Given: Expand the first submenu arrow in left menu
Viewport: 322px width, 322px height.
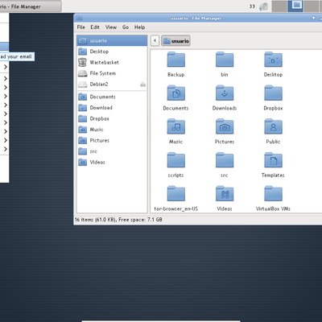Looking at the screenshot, I should coord(5,67).
